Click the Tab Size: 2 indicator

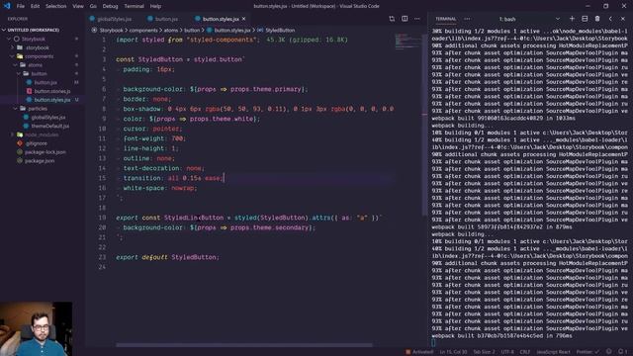coord(484,352)
